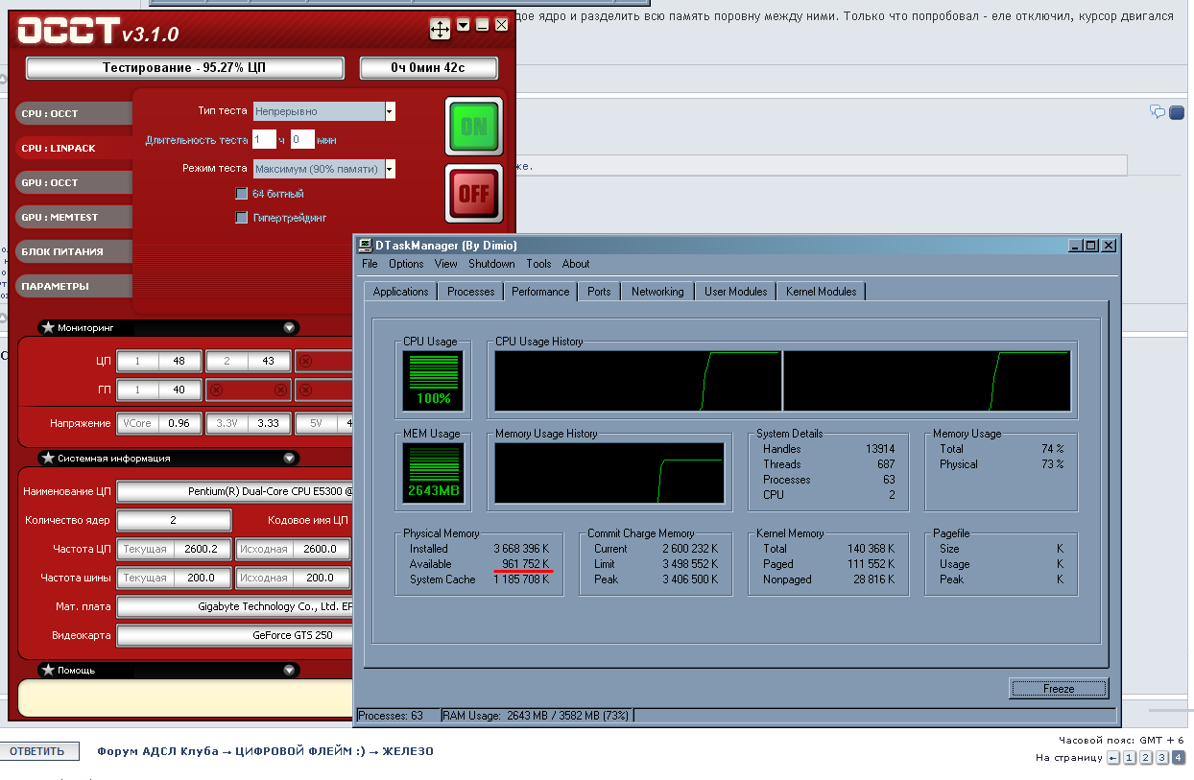Image resolution: width=1194 pixels, height=780 pixels.
Task: Open the Форум АДСЛ Клуба breadcrumb link
Action: [x=158, y=751]
